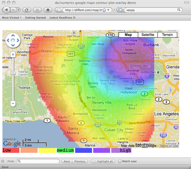This screenshot has height=169, width=191.
Task: Switch the map to Satellite view
Action: [148, 35]
